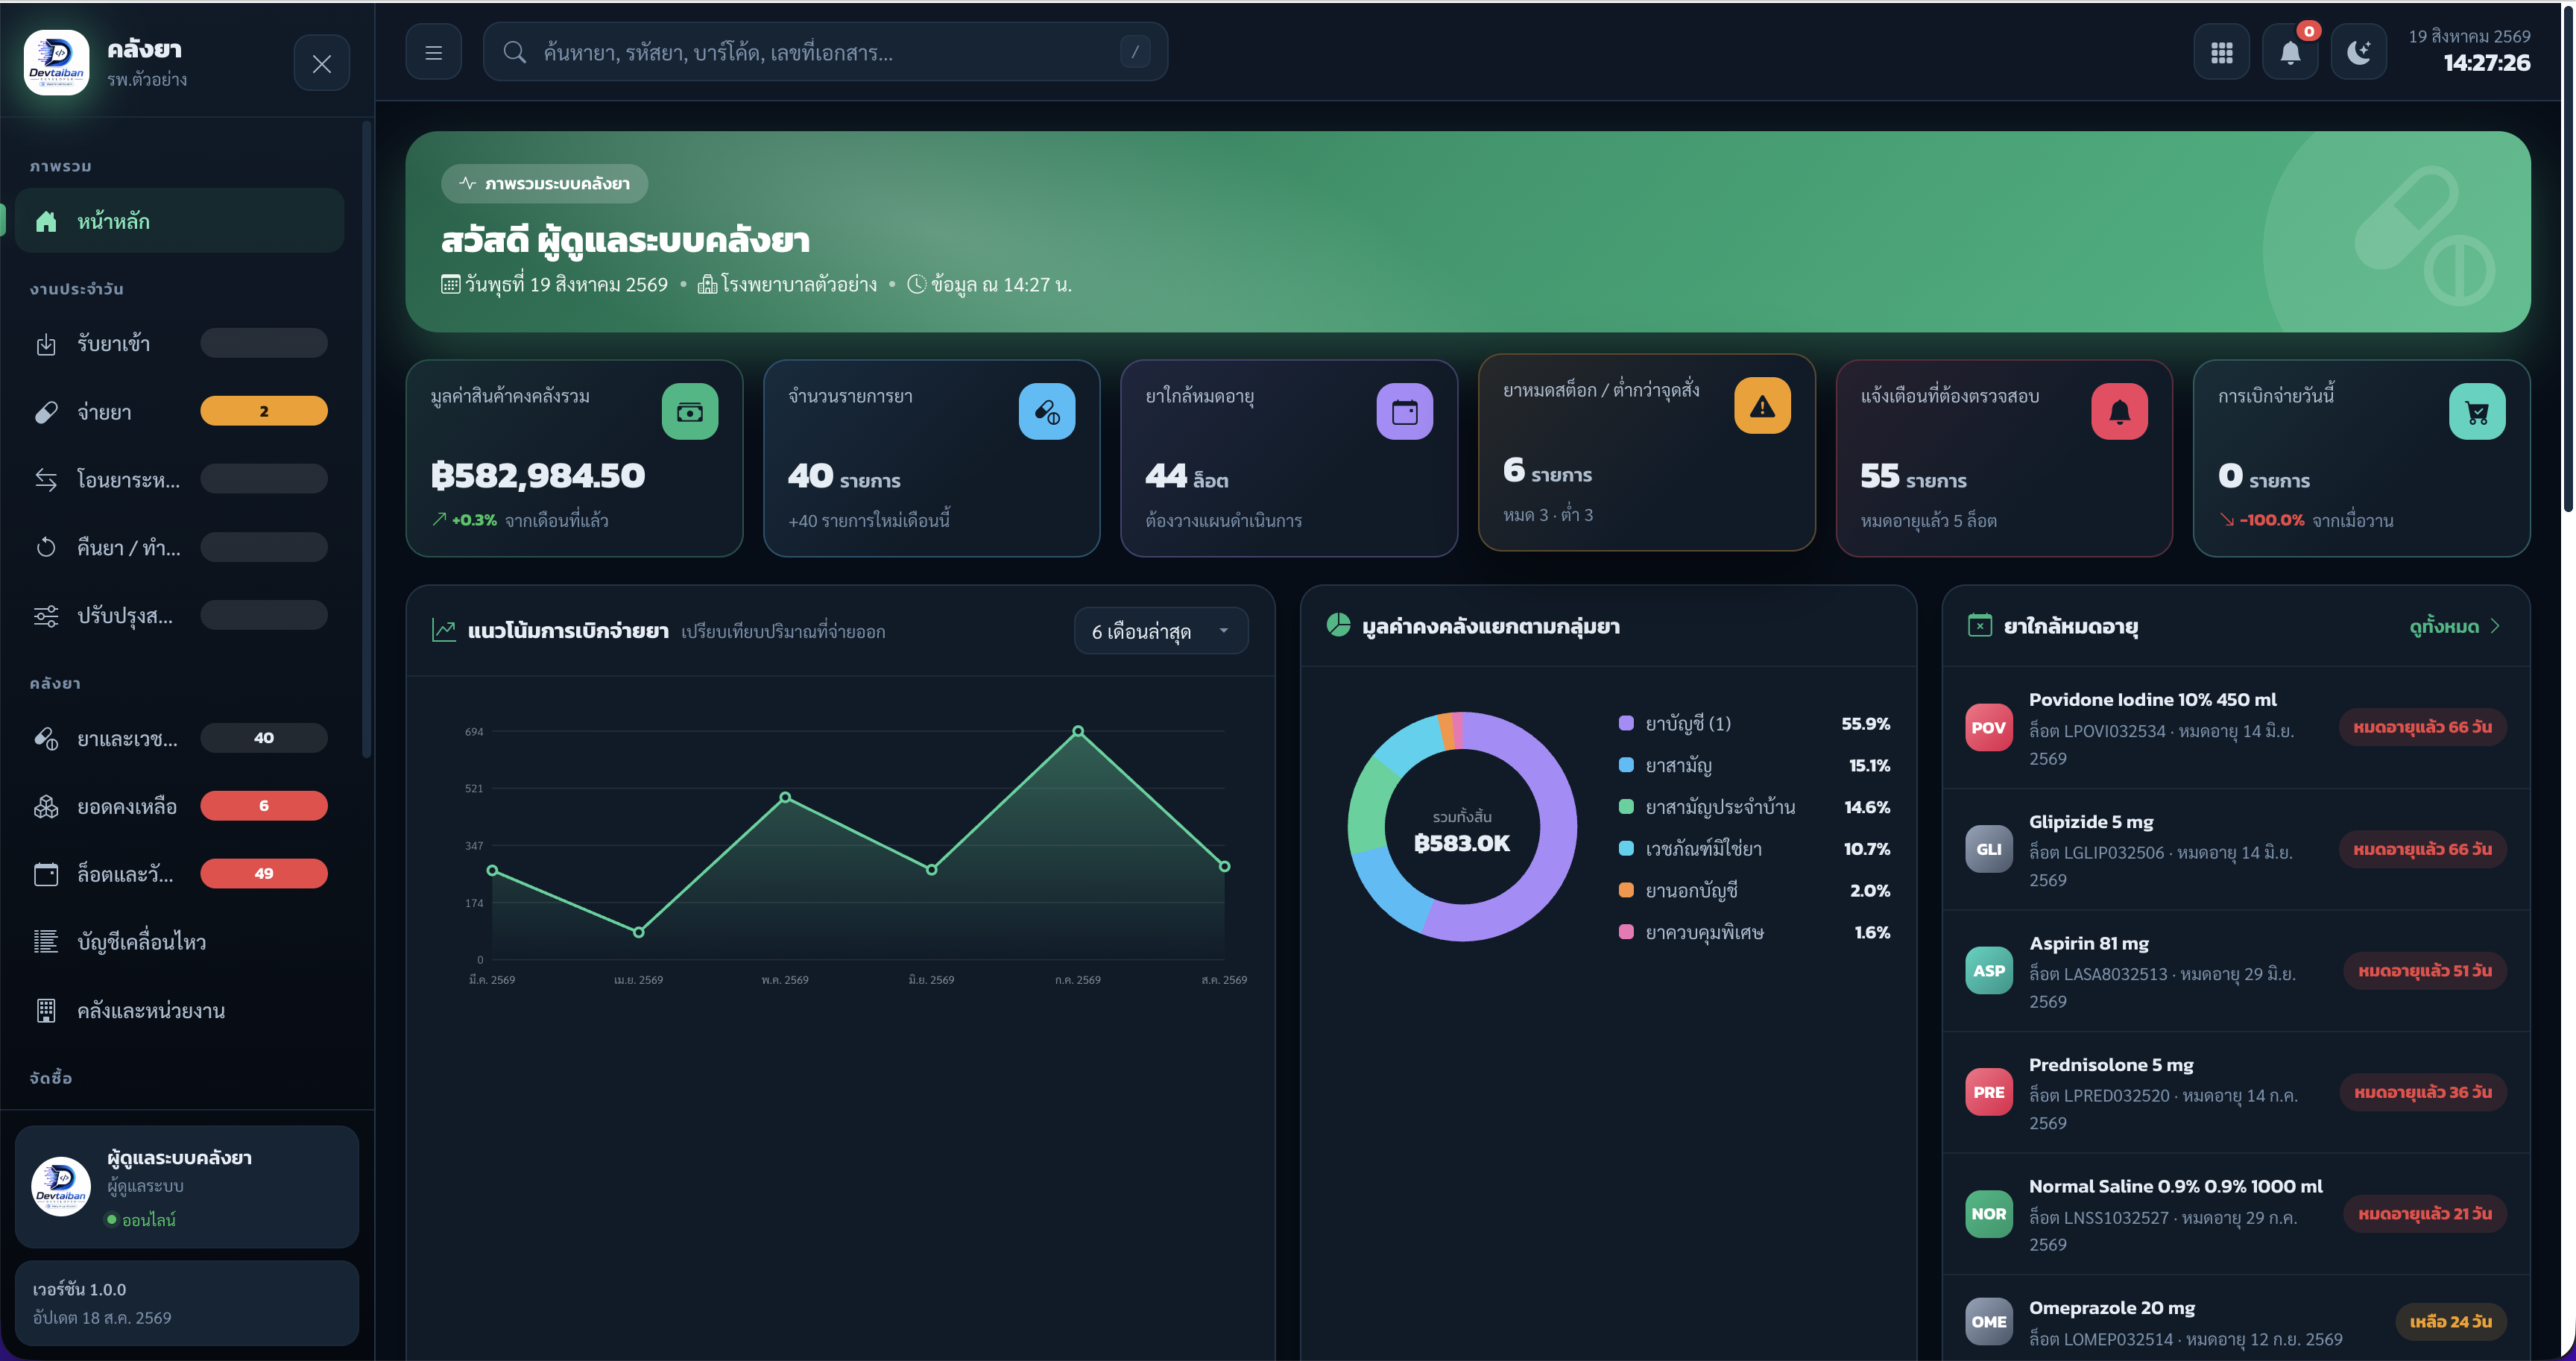Toggle dark mode moon icon

pyautogui.click(x=2358, y=52)
